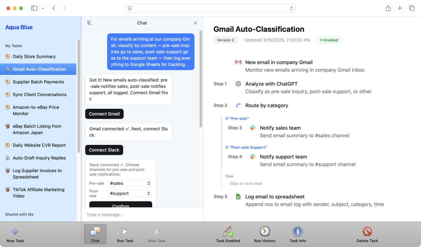
Task: Go back with the browser back arrow
Action: click(x=54, y=8)
